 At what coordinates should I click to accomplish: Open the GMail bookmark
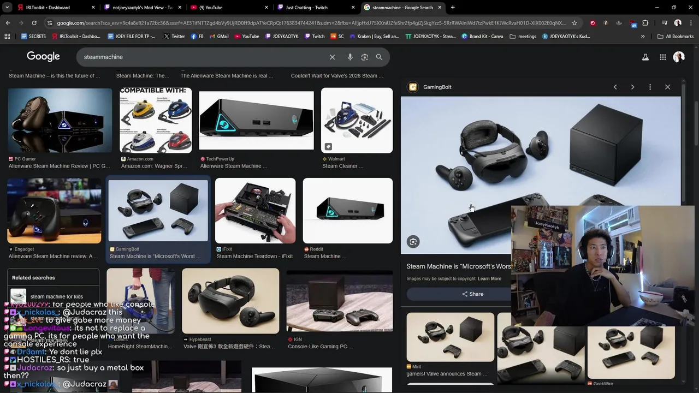coord(218,36)
